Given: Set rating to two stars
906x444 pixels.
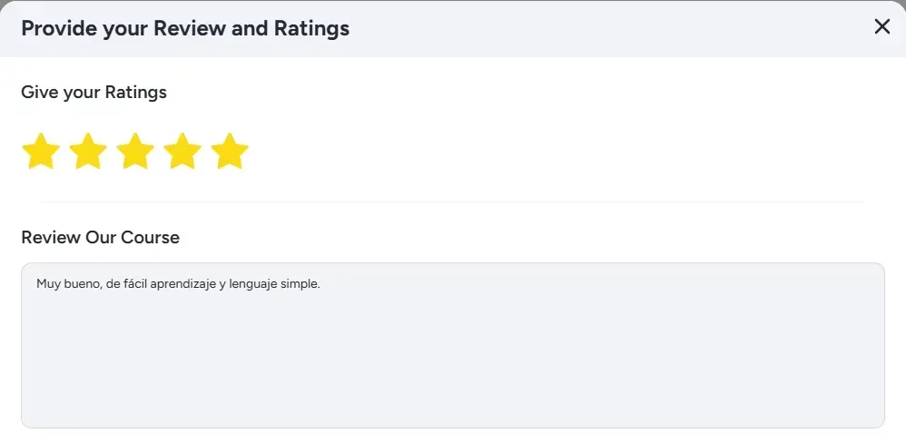Looking at the screenshot, I should 88,152.
